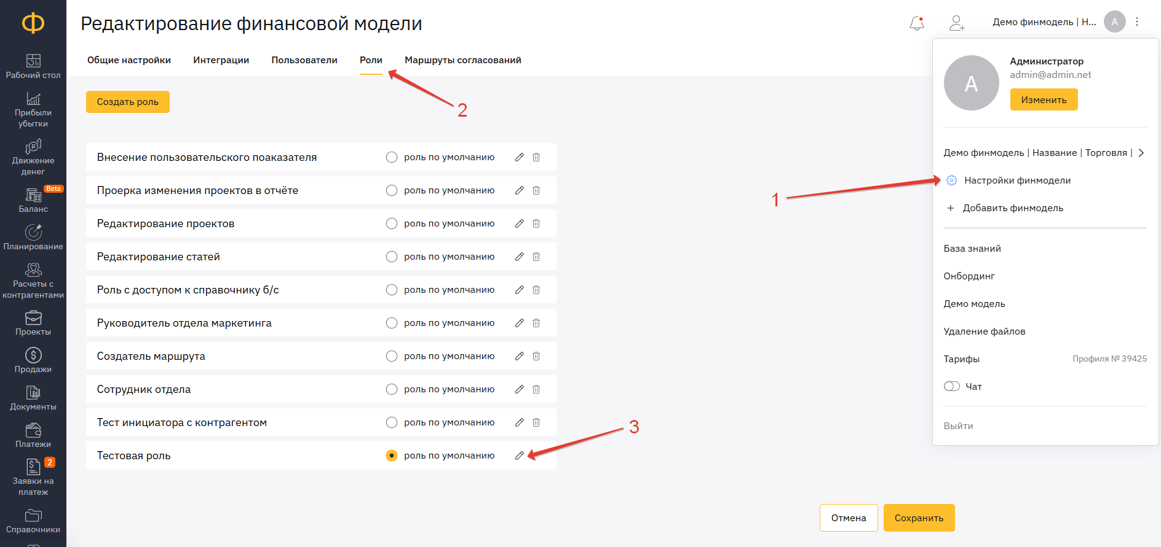The image size is (1161, 547).
Task: Go to 'Планирование' sidebar section
Action: coord(33,237)
